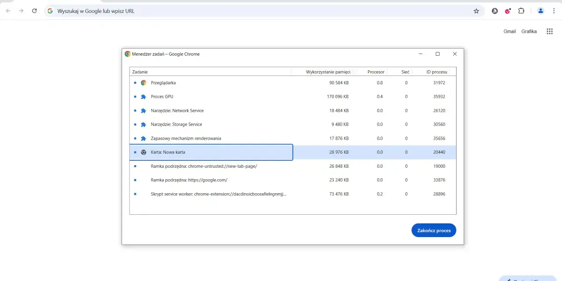Viewport: 562px width, 281px height.
Task: Click process ID 31972
Action: [x=439, y=83]
